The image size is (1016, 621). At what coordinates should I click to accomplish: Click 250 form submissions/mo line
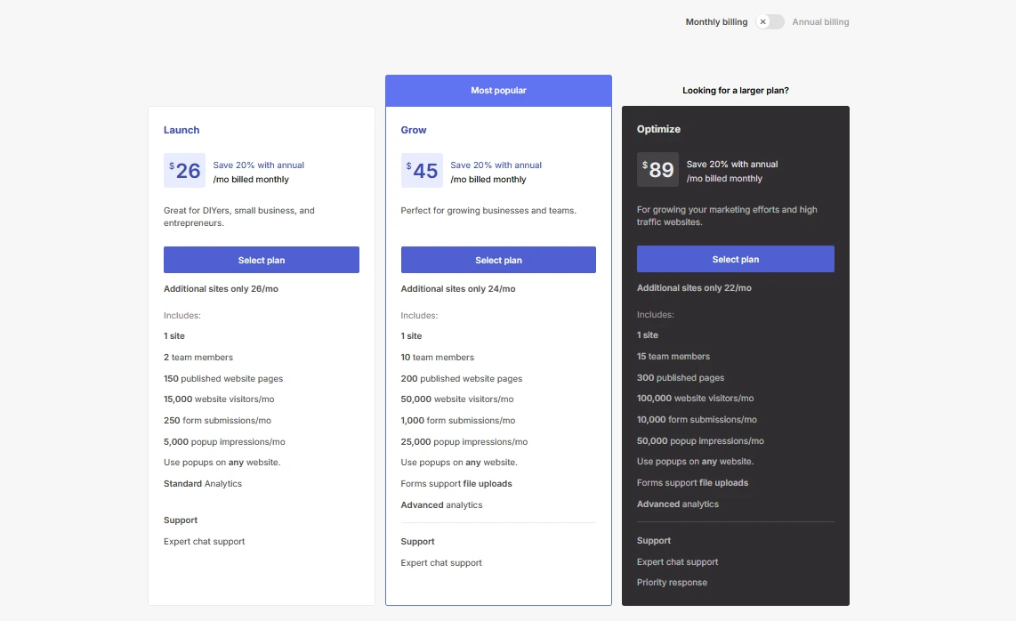coord(217,421)
